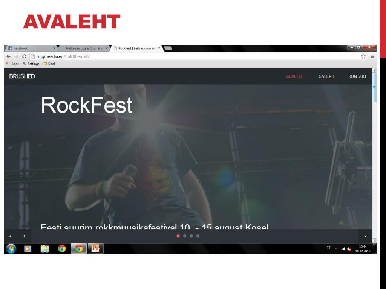Open the KONTAKT navigation link
Image resolution: width=386 pixels, height=289 pixels.
pos(357,76)
